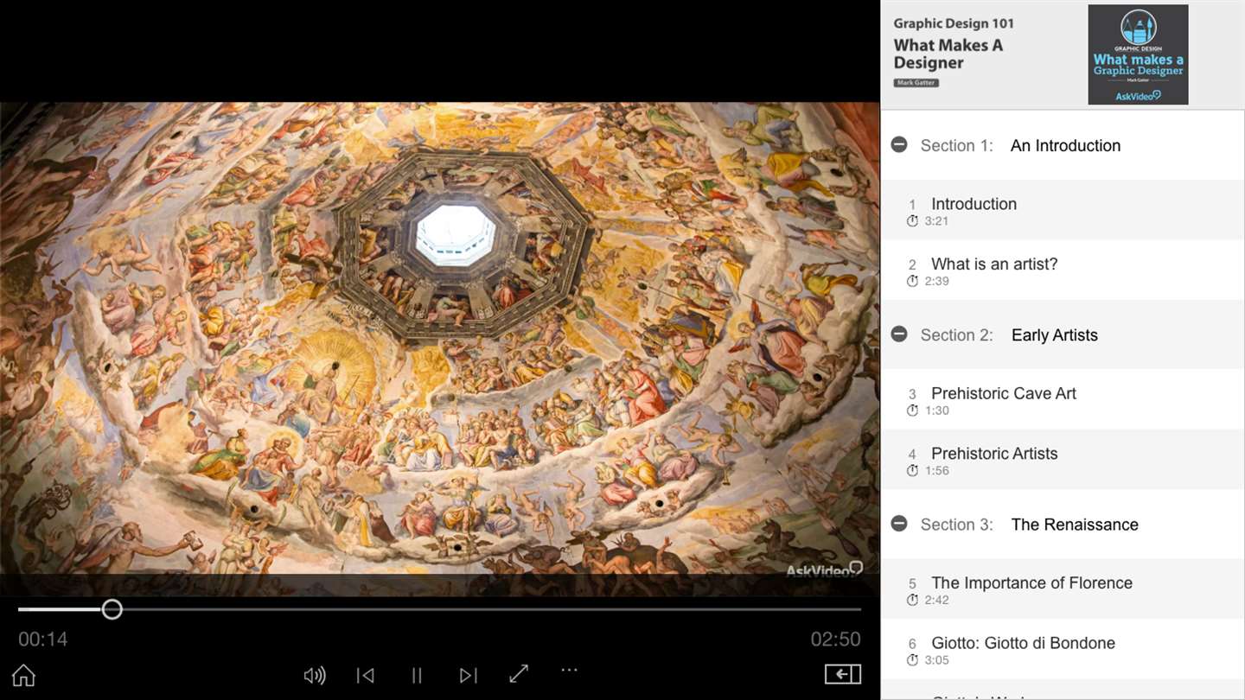Go to the home screen icon

click(23, 675)
